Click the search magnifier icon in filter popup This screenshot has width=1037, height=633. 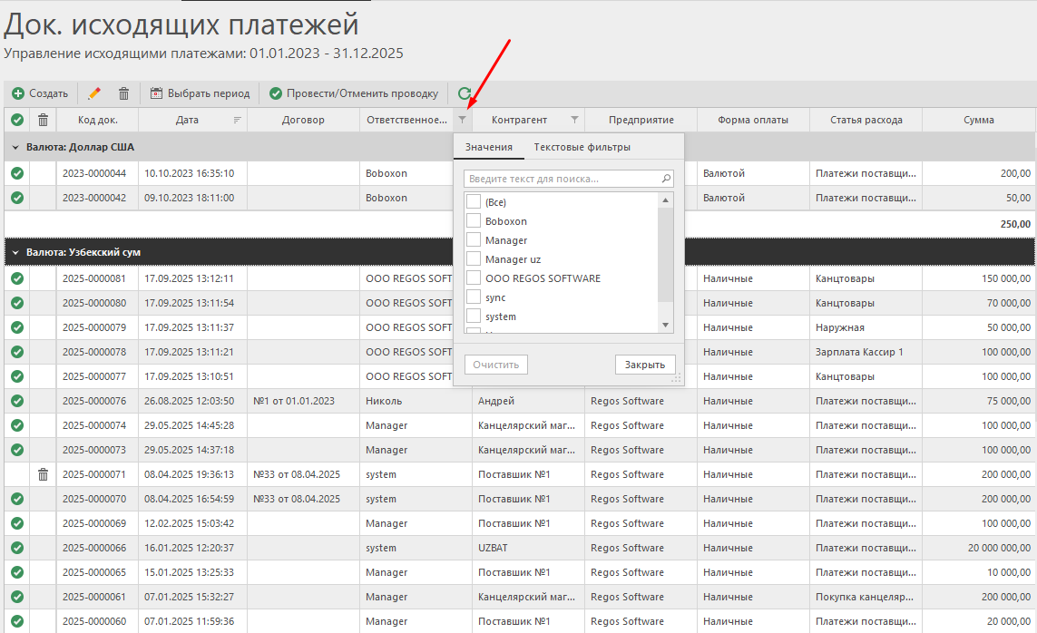(x=666, y=180)
